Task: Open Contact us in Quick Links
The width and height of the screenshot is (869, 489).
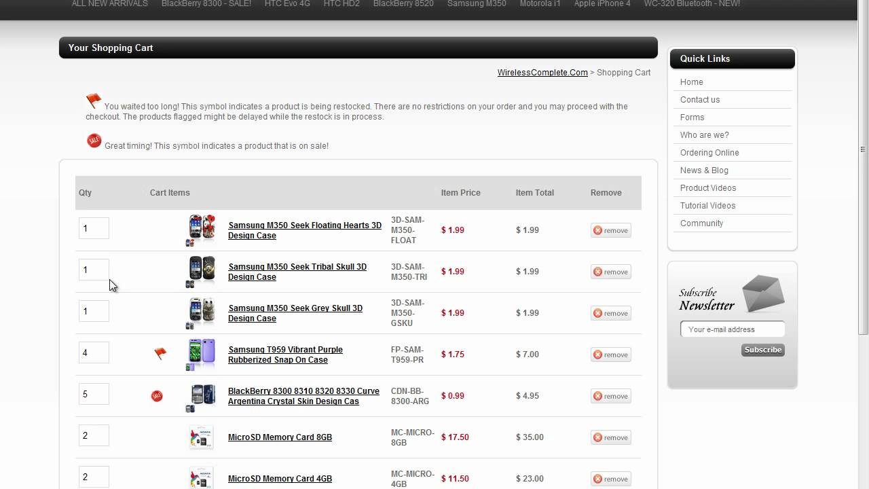Action: (700, 100)
